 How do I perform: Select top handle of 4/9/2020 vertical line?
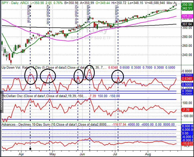(30, 6)
